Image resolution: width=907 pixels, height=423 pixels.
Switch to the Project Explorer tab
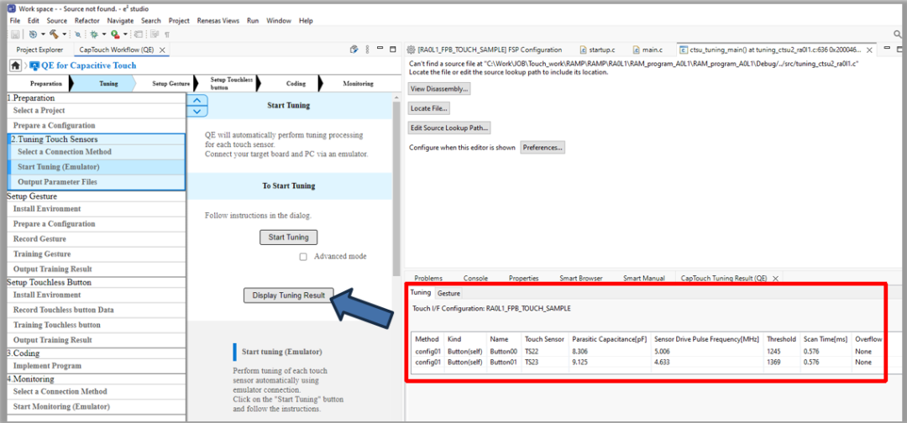point(39,50)
